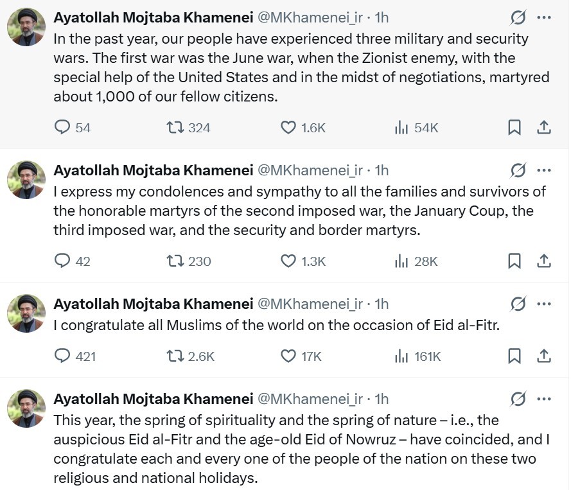Reply to the Eid al-Fitr congratulation tweet
This screenshot has width=571, height=490.
point(62,356)
